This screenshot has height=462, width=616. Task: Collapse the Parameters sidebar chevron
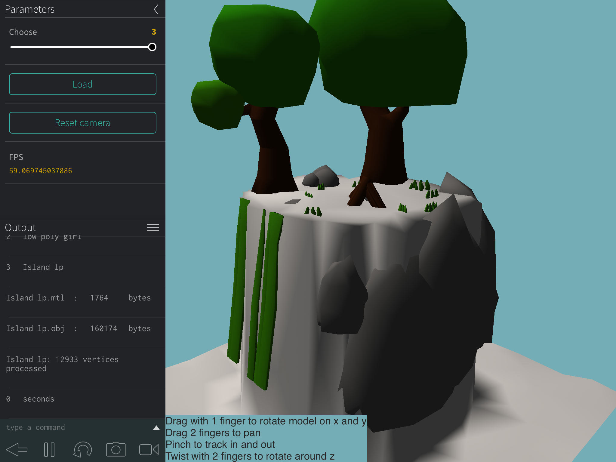pyautogui.click(x=156, y=9)
